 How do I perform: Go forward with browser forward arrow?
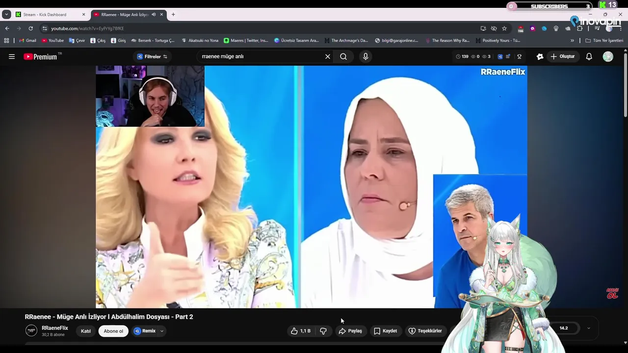click(19, 28)
